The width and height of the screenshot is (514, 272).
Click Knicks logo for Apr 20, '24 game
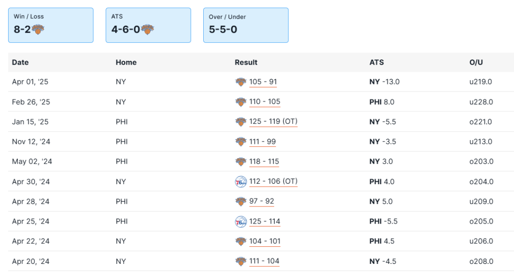click(x=241, y=262)
